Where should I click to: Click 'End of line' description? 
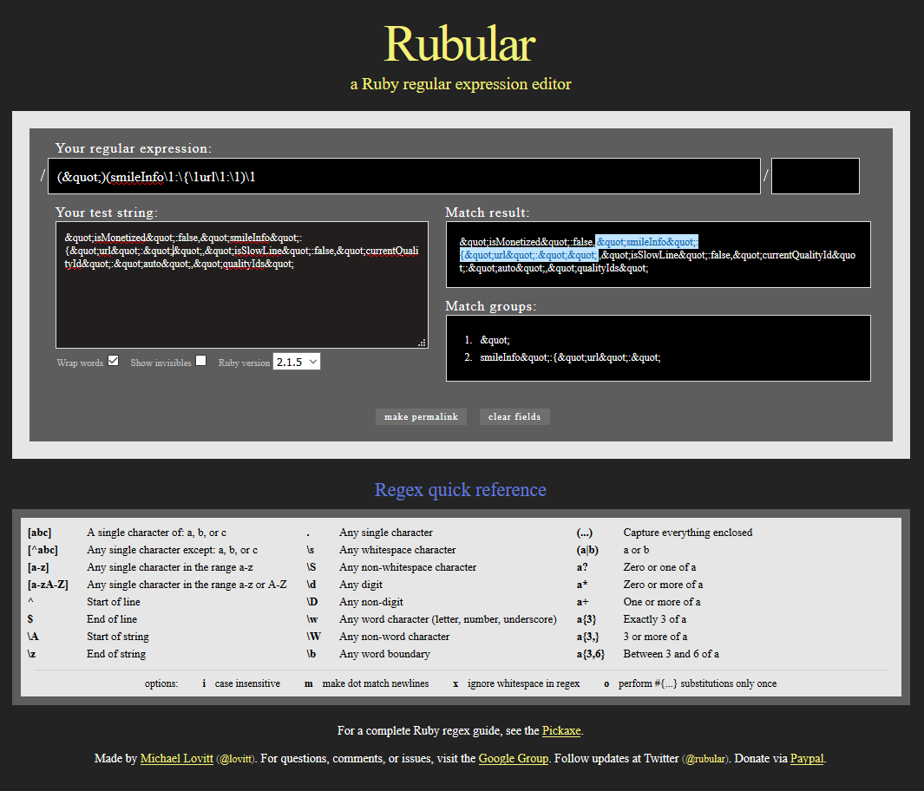point(112,619)
